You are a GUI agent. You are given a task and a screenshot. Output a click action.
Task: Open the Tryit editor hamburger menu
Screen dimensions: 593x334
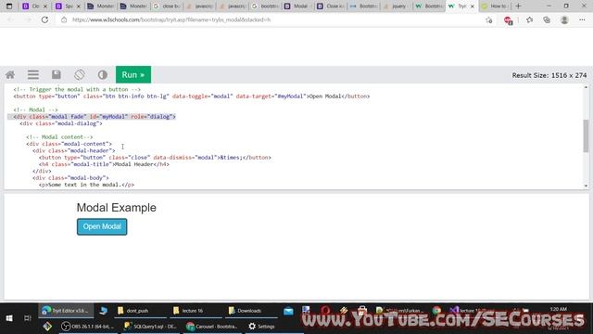tap(33, 74)
